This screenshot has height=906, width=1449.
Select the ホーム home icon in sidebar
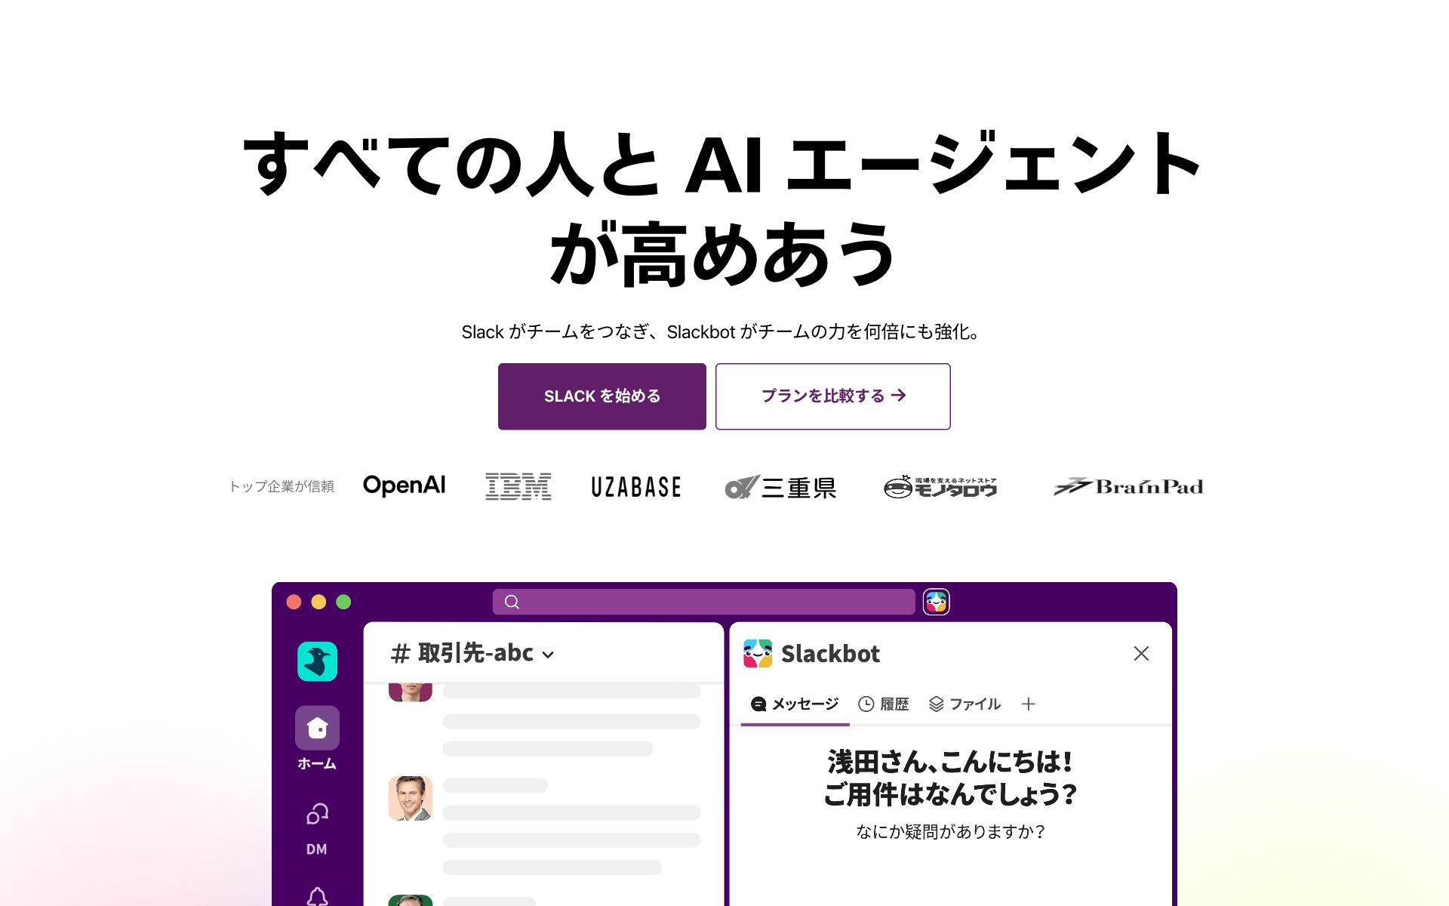click(x=317, y=728)
